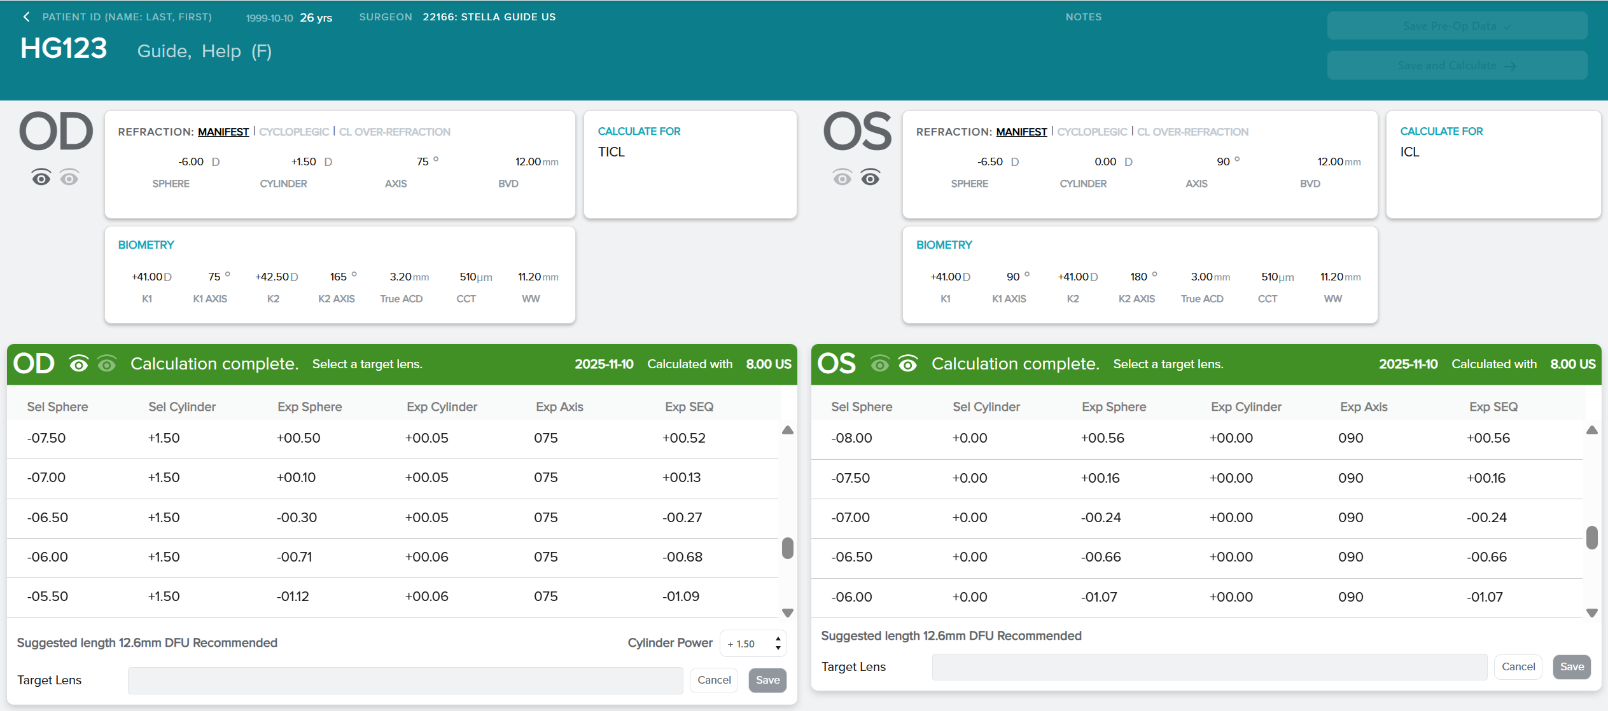
Task: Select the faded left-eye icon under OD
Action: pos(69,178)
